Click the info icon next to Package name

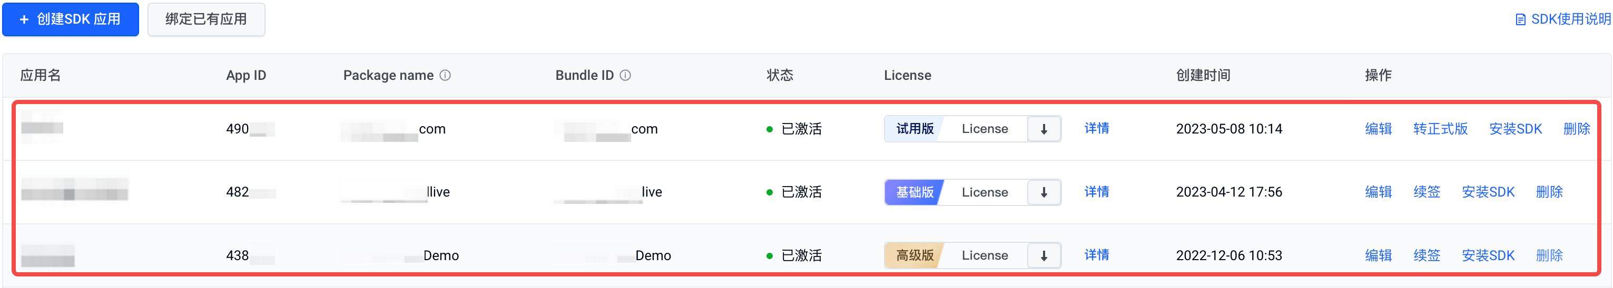click(x=445, y=76)
